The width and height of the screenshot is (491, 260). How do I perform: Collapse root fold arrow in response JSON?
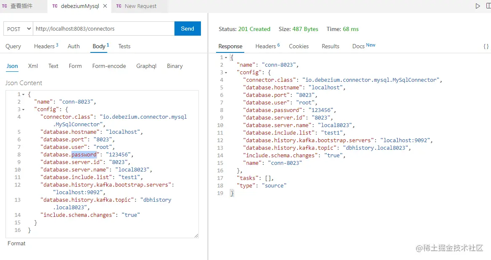click(x=226, y=57)
